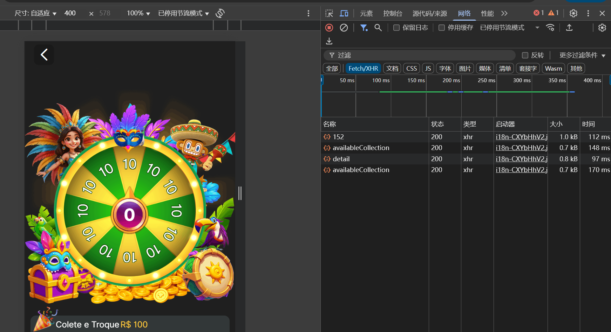Image resolution: width=611 pixels, height=332 pixels.
Task: Select the 网络 tab
Action: [x=464, y=13]
